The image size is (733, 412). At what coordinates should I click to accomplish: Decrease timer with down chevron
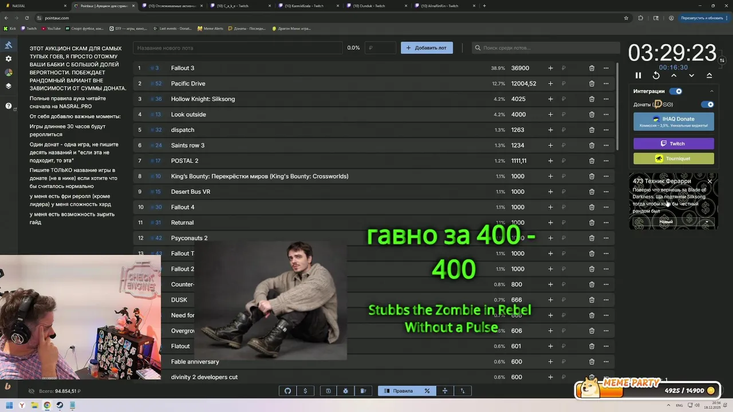tap(692, 76)
